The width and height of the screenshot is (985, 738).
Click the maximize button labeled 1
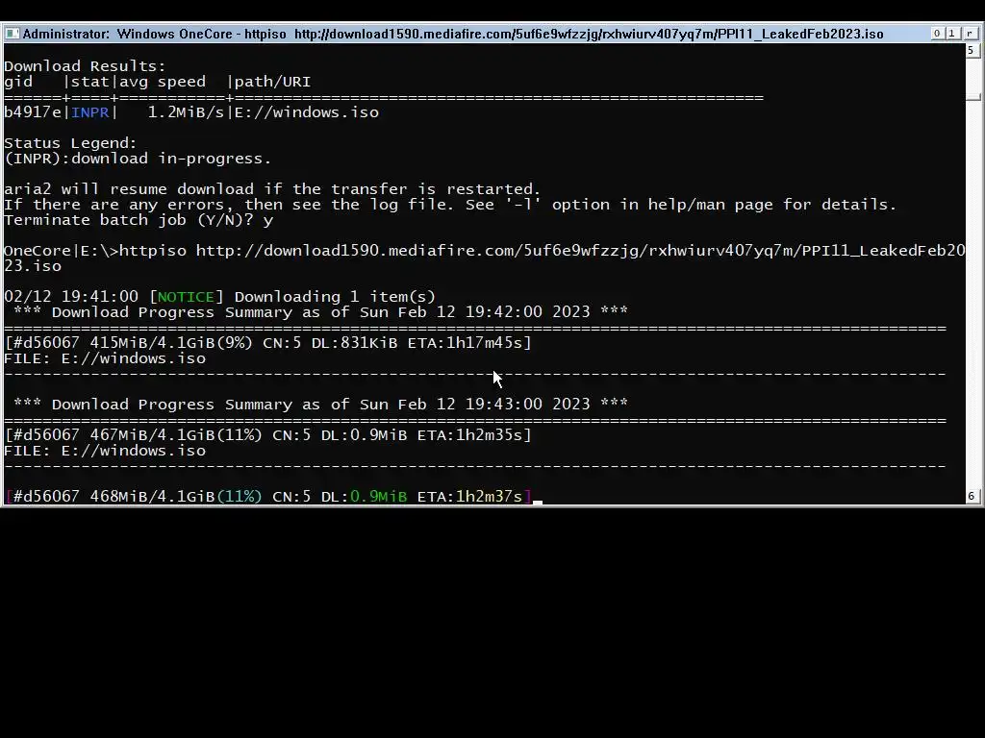[x=951, y=34]
